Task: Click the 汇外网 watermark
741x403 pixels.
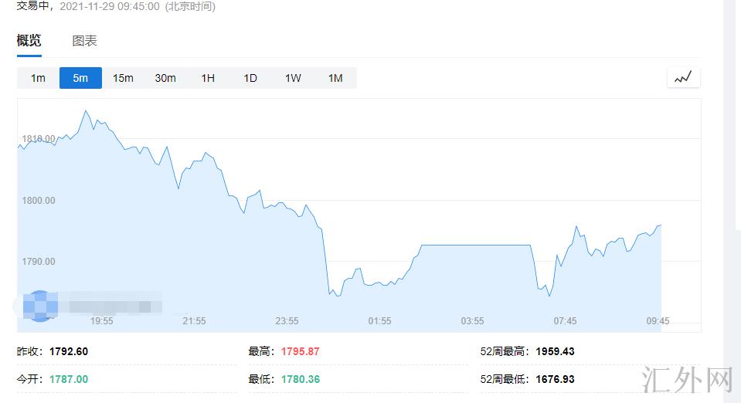Action: tap(688, 380)
